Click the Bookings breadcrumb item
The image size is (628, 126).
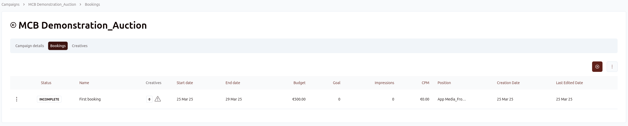coord(92,4)
